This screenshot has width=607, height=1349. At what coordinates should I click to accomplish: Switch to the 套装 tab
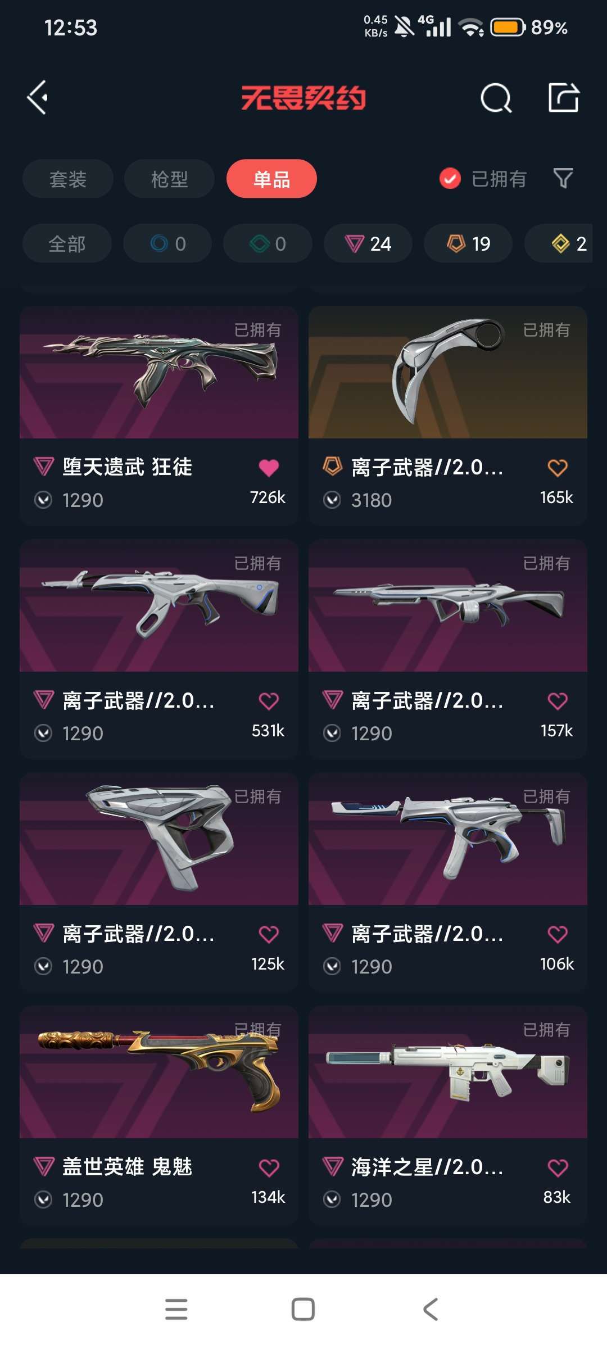(68, 179)
